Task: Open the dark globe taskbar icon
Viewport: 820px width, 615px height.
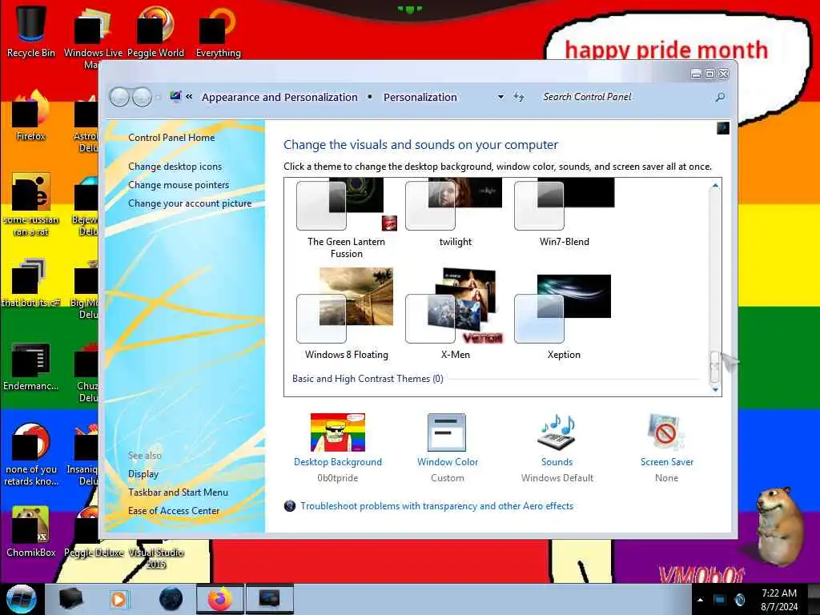Action: click(x=171, y=599)
